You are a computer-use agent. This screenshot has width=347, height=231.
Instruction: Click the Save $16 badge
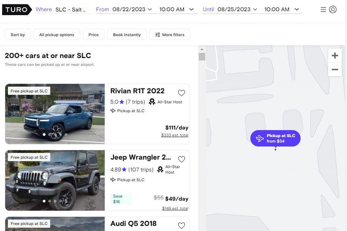pyautogui.click(x=121, y=199)
